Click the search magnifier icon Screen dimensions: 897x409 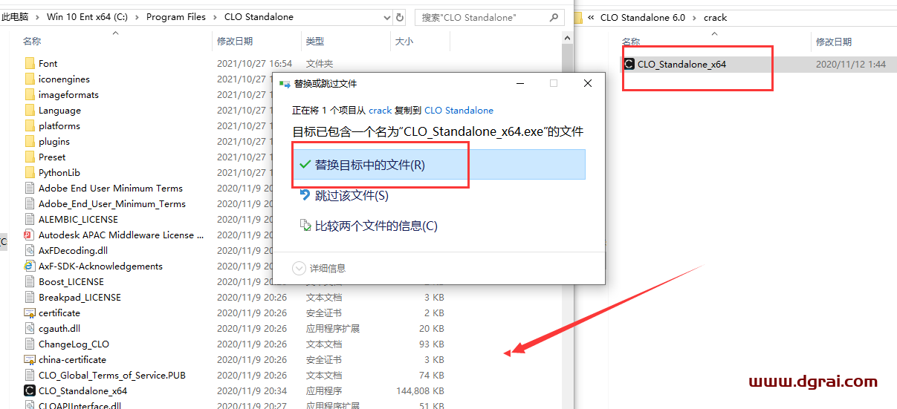coord(554,17)
